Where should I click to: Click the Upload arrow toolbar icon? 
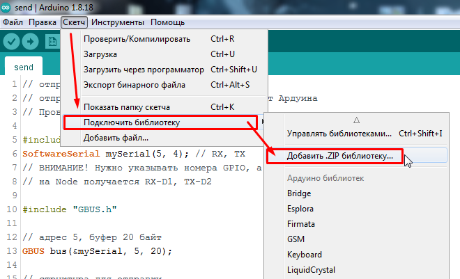coord(30,42)
